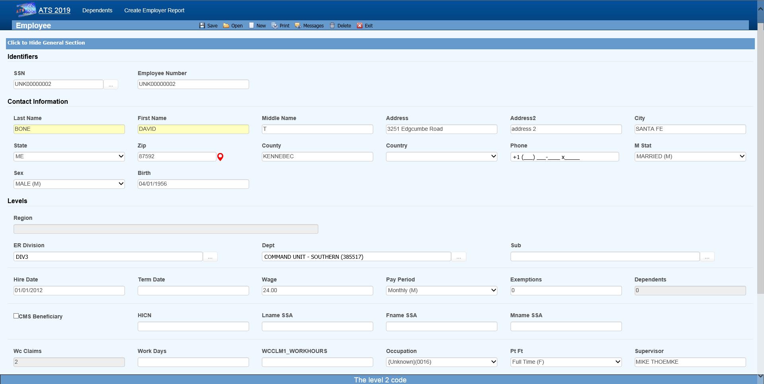Click the Dept lookup ellipsis button
The image size is (764, 384).
point(458,257)
